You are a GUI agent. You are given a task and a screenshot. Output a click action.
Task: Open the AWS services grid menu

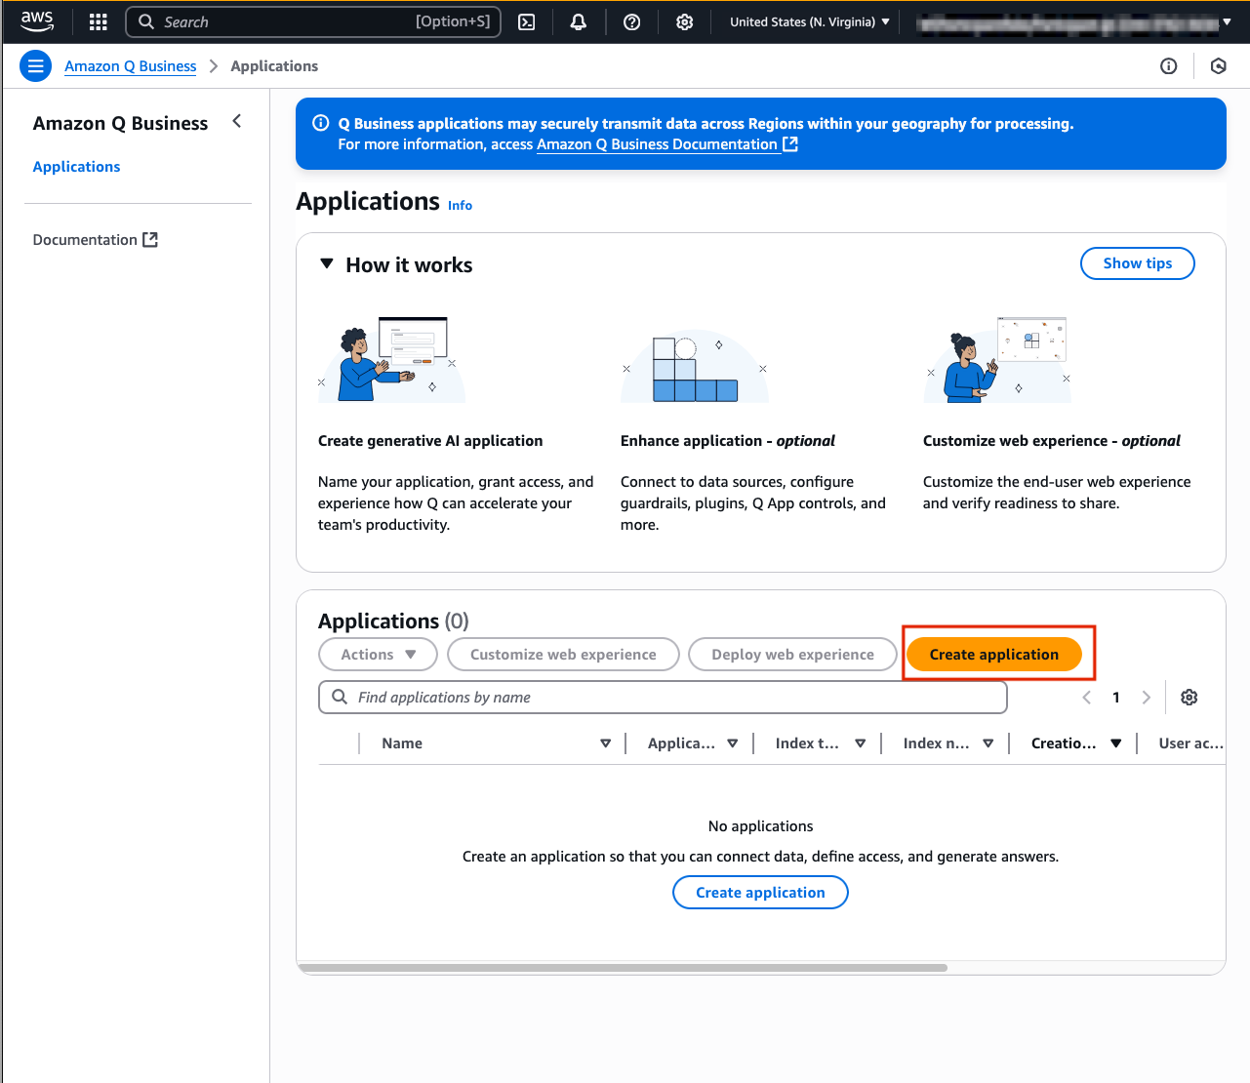[98, 21]
